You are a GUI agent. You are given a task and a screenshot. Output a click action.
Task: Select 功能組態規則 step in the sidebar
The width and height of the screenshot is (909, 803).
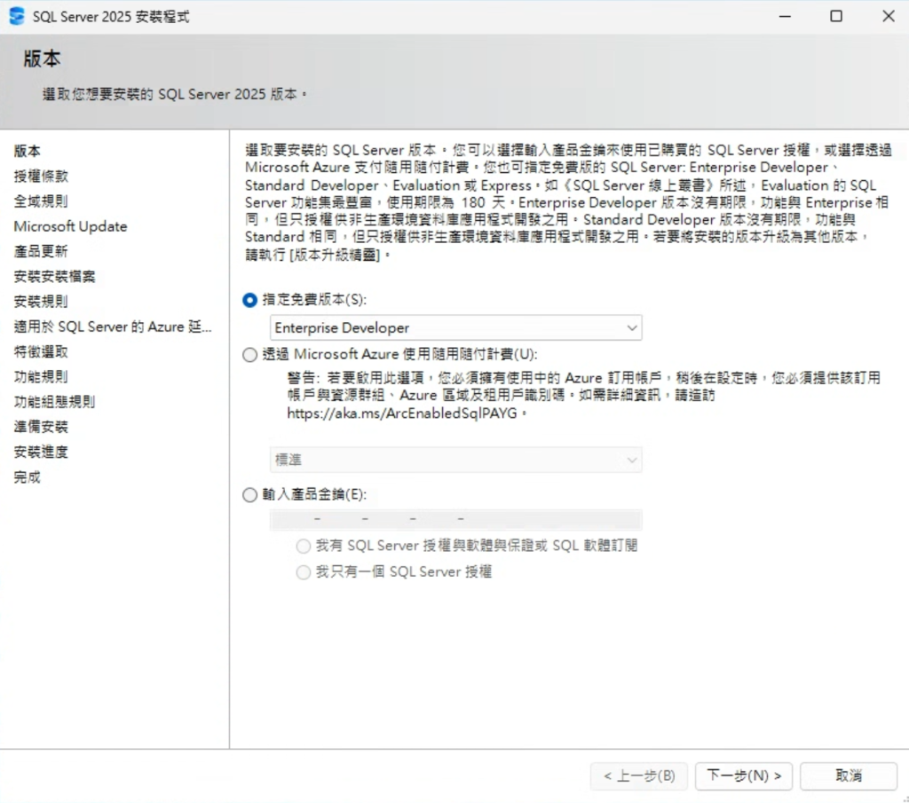tap(54, 402)
